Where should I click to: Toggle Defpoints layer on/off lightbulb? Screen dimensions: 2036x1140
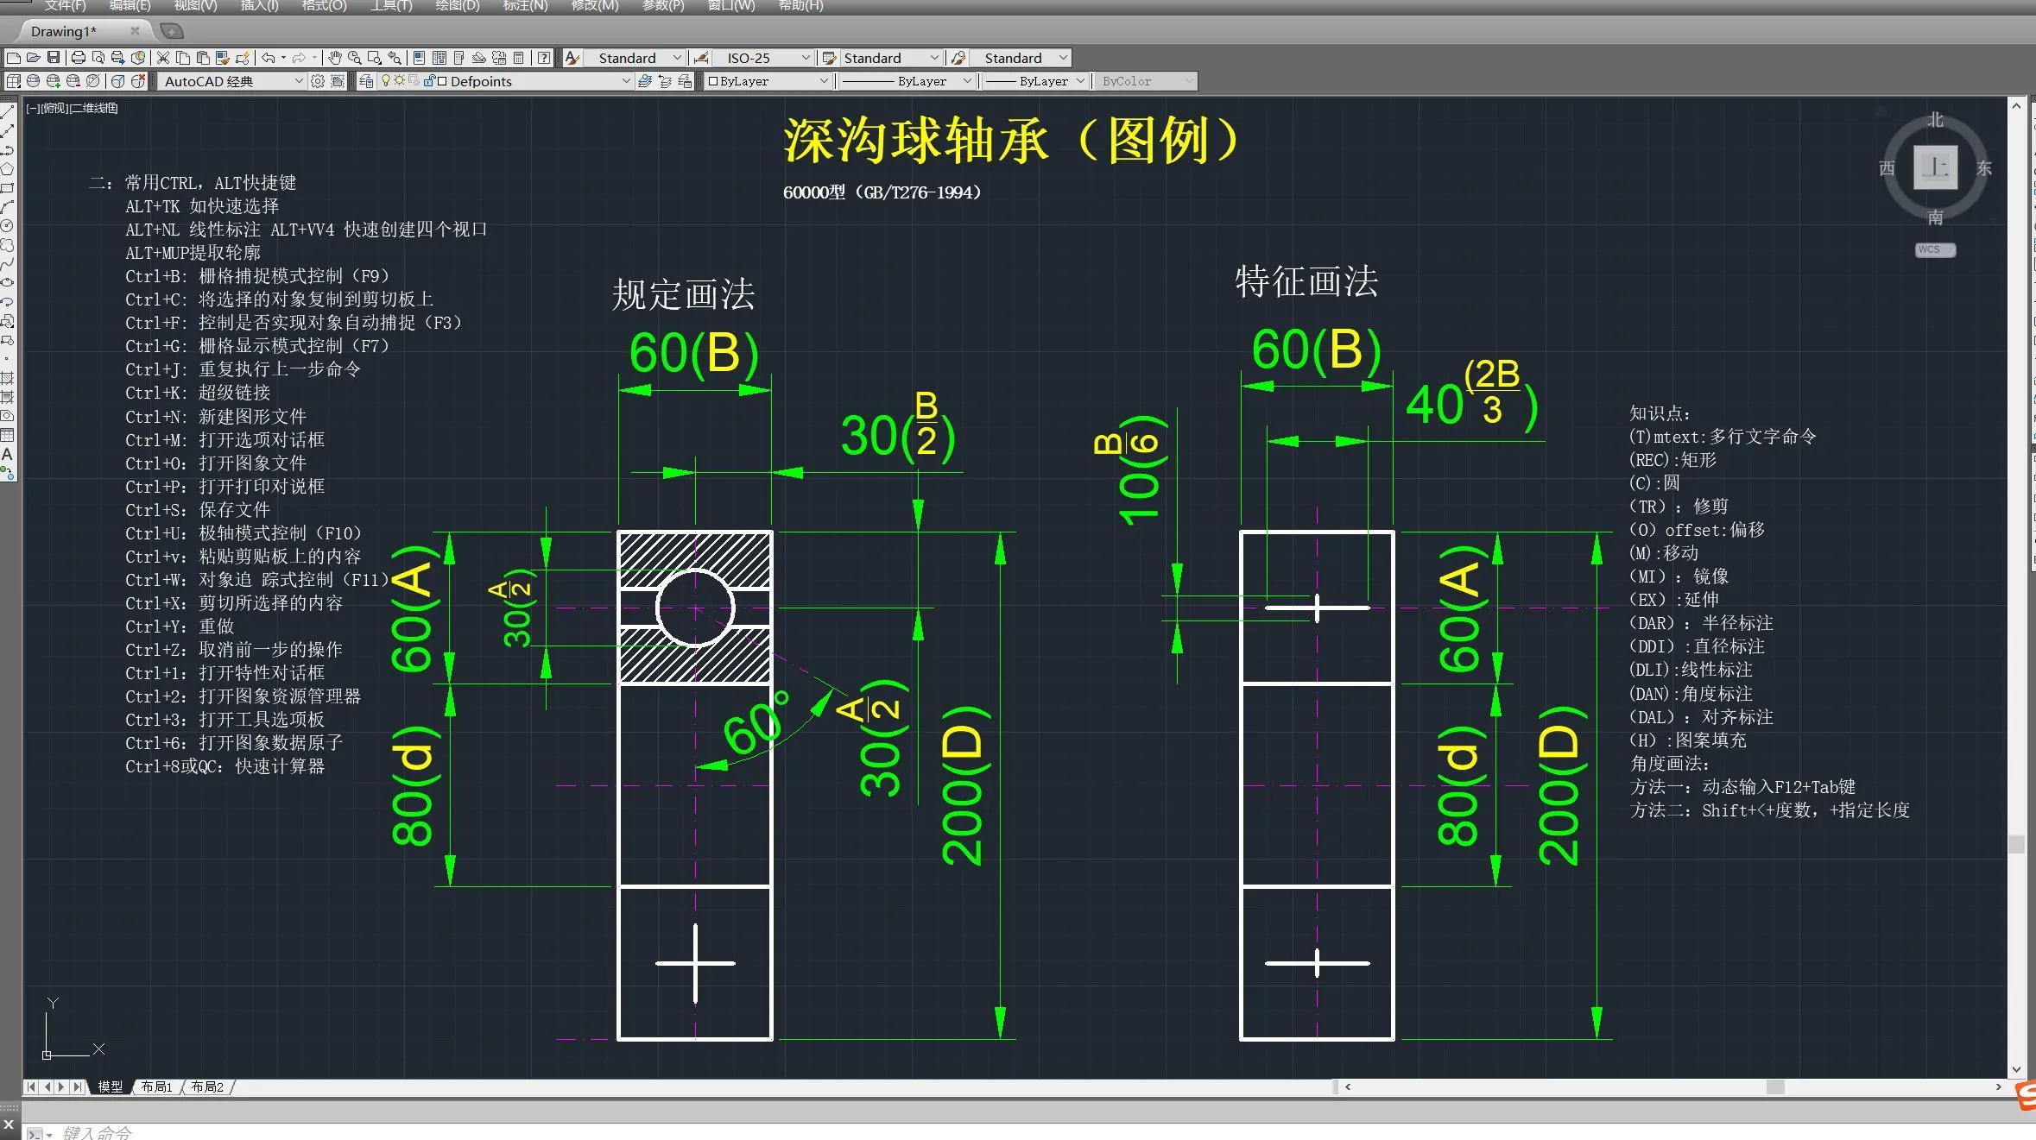click(386, 81)
